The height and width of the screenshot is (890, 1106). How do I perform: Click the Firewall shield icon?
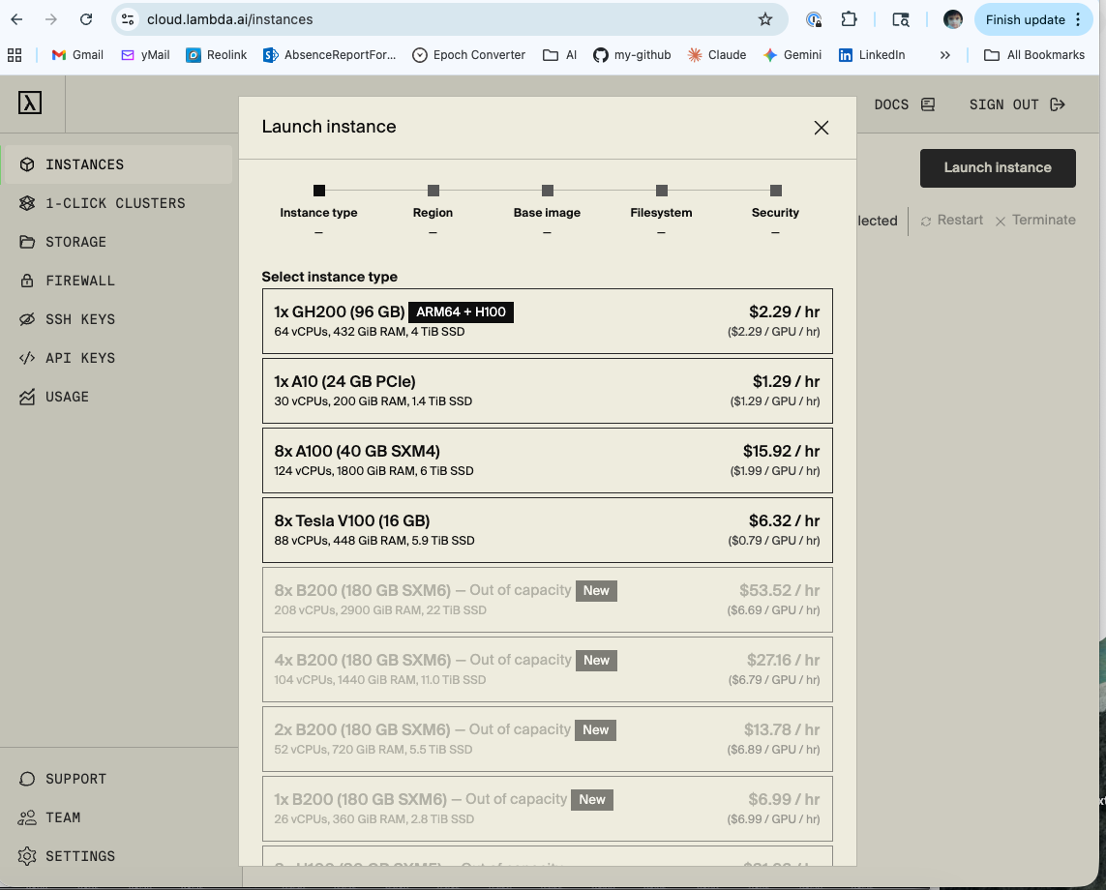[x=25, y=280]
